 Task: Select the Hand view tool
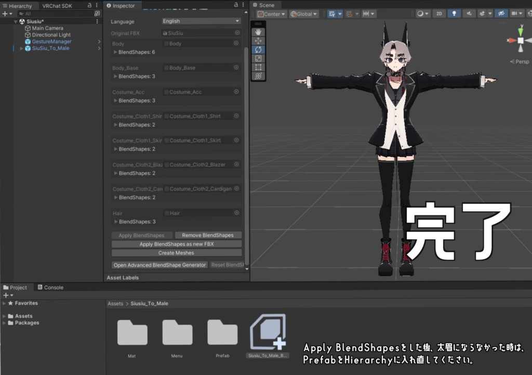click(258, 32)
